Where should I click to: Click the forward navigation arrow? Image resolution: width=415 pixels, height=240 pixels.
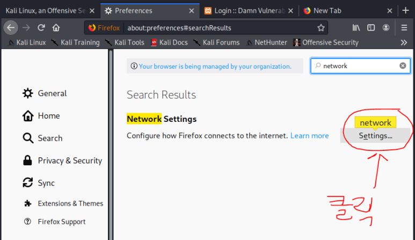[26, 27]
